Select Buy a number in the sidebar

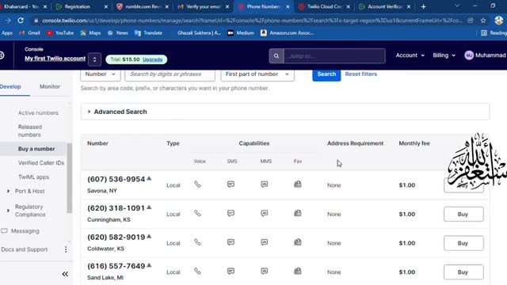[36, 149]
